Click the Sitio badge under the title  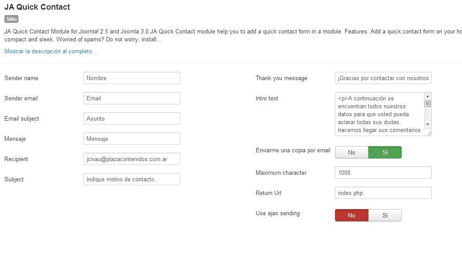11,19
